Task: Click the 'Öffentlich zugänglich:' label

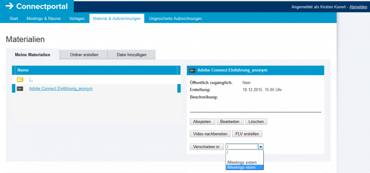Action: pyautogui.click(x=211, y=83)
